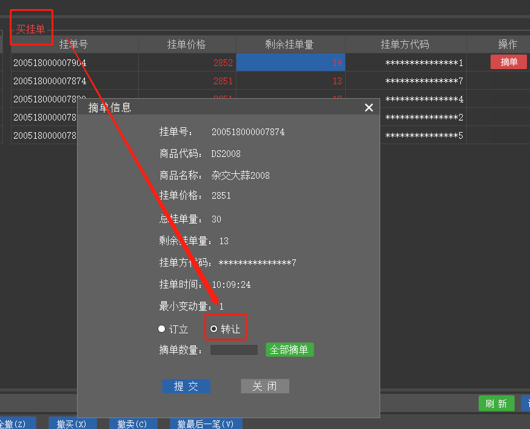Image resolution: width=530 pixels, height=429 pixels.
Task: Select the 转让 radio option
Action: pyautogui.click(x=214, y=329)
